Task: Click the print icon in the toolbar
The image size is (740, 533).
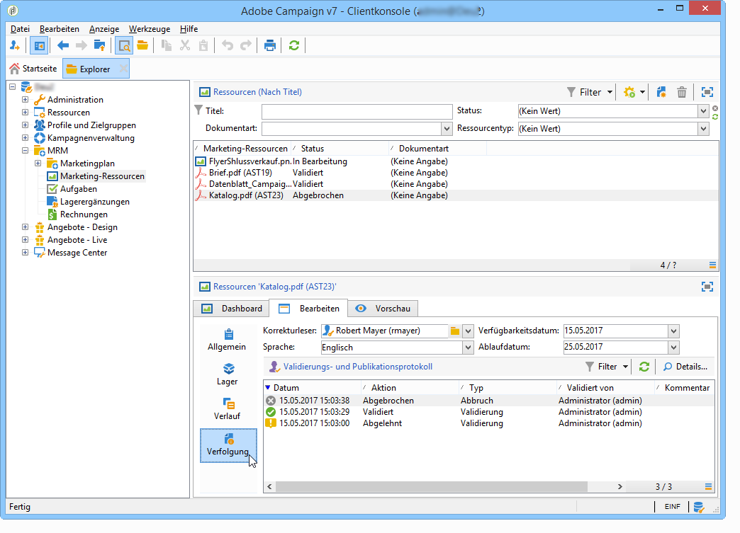Action: tap(269, 46)
